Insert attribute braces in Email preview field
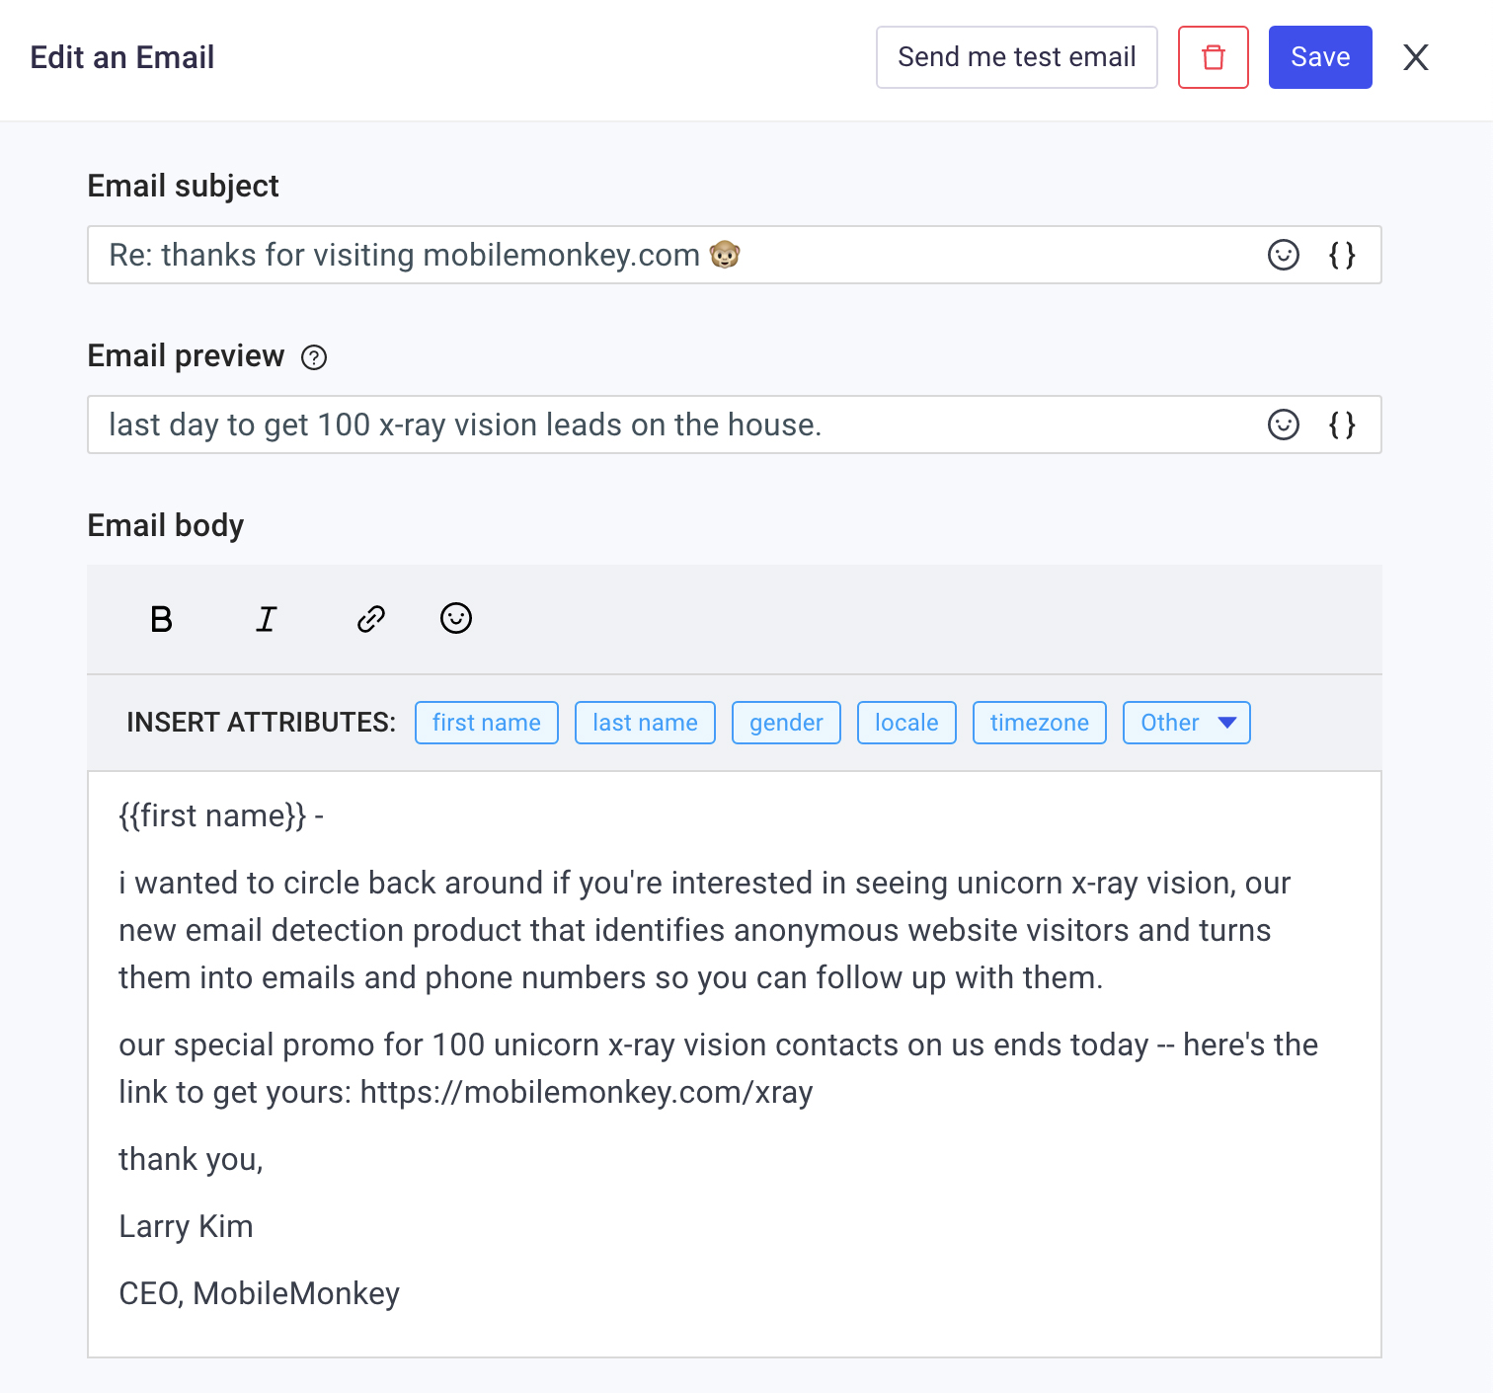Viewport: 1493px width, 1393px height. coord(1342,425)
